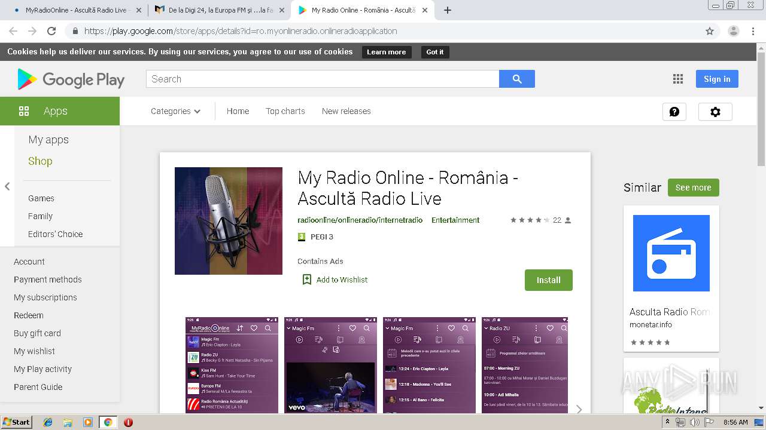This screenshot has height=430, width=766.
Task: Click the Google Play search field
Action: tap(323, 79)
